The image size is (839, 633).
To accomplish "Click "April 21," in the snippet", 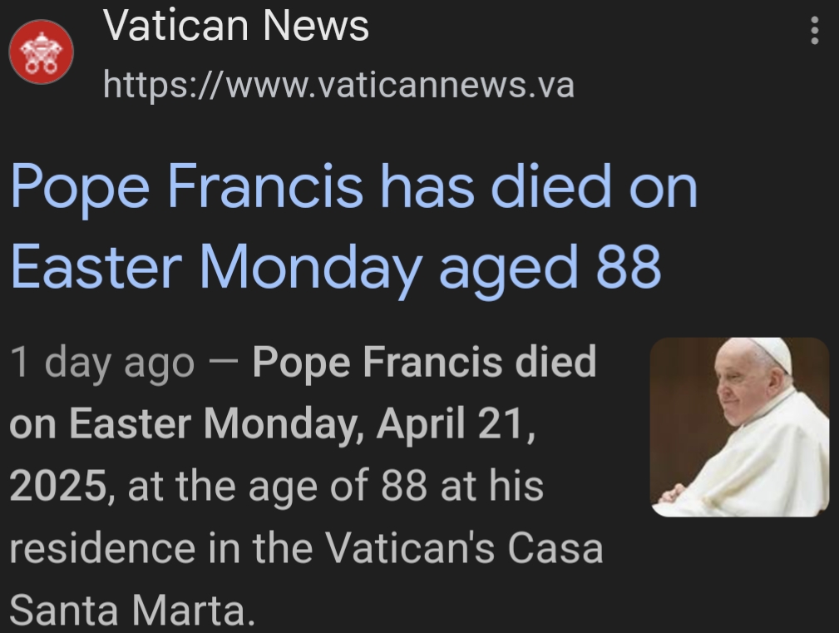I will tap(454, 424).
